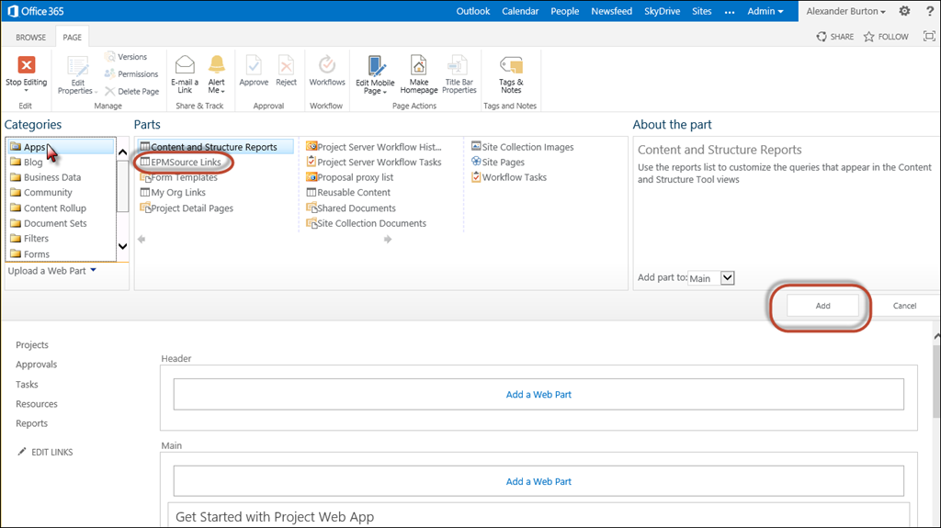Viewport: 941px width, 528px height.
Task: Open page Versions
Action: [125, 56]
